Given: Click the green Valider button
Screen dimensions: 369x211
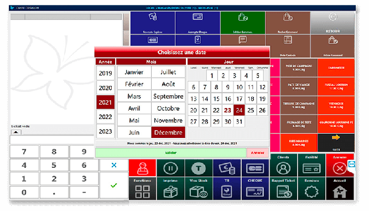Looking at the screenshot, I should pyautogui.click(x=171, y=153).
